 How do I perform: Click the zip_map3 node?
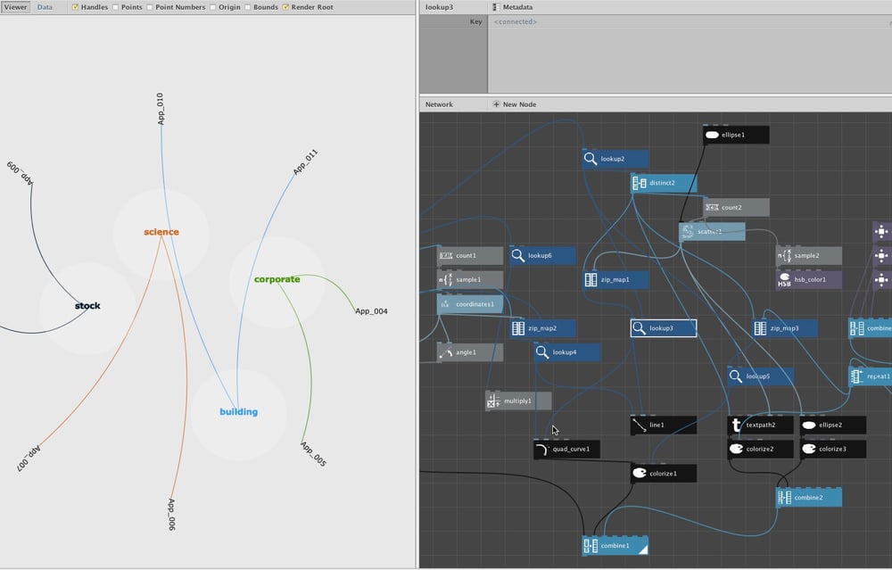coord(785,328)
